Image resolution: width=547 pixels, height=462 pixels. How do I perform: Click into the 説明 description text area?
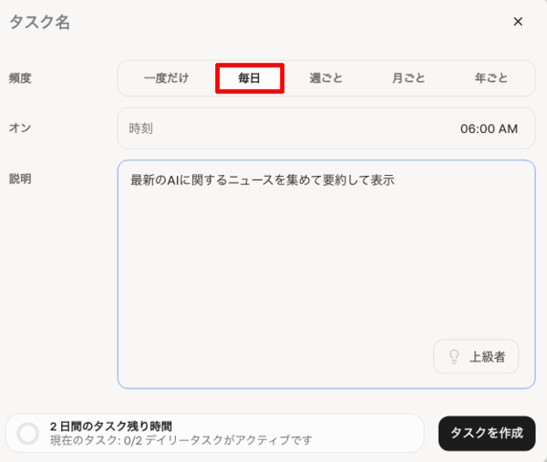326,274
